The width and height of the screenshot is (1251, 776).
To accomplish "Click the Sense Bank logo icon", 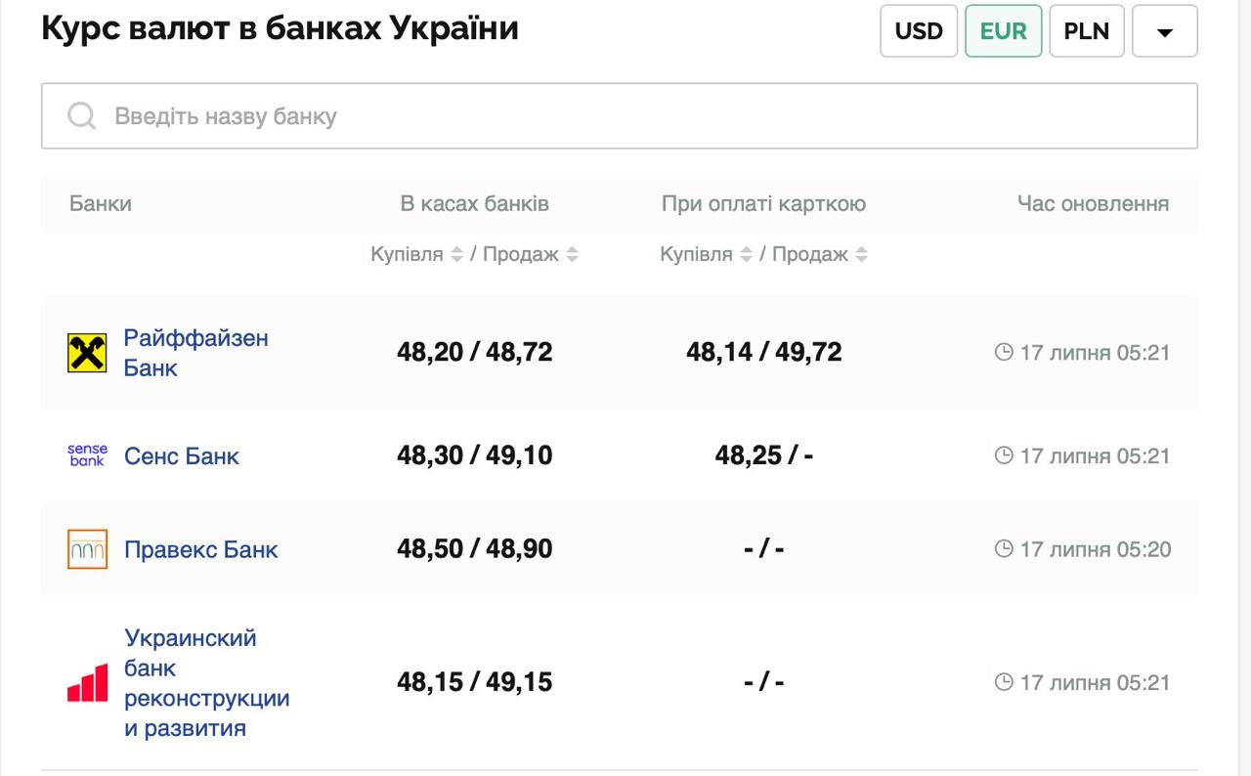I will click(x=87, y=455).
